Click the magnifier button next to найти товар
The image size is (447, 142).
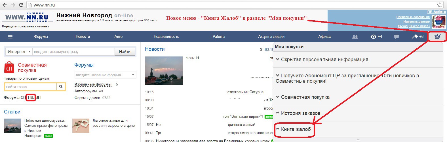pos(61,87)
